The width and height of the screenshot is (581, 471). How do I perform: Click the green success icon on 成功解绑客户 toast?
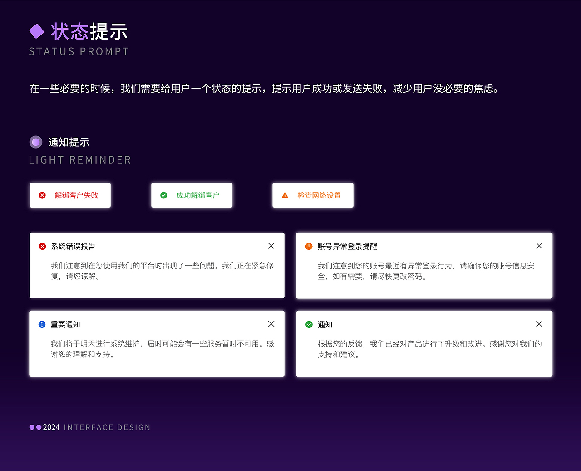(x=164, y=195)
